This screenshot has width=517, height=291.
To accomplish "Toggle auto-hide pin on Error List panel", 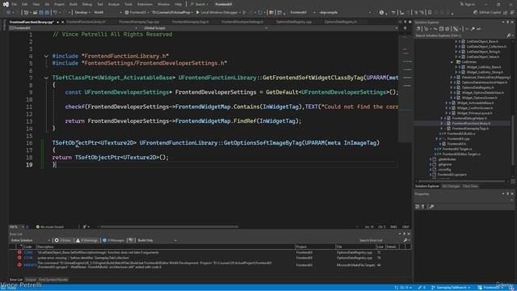I will click(405, 234).
